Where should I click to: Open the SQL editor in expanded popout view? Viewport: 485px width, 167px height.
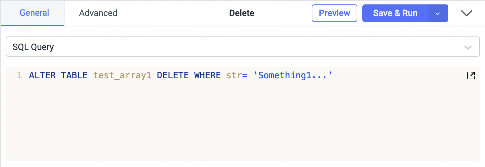click(471, 75)
